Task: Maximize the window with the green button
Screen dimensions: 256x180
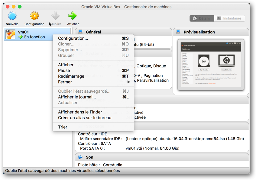Action: tap(20, 7)
